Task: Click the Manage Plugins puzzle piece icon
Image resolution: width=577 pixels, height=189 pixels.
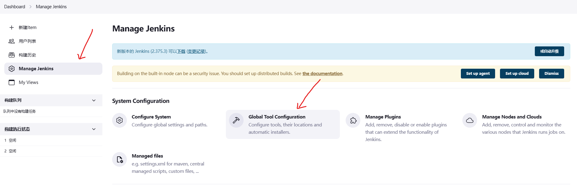Action: (353, 120)
